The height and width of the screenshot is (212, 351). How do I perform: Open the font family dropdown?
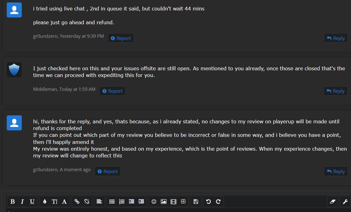coord(64,202)
